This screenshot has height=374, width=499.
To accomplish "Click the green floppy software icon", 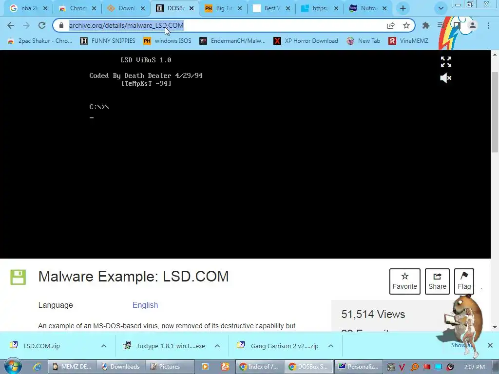I will click(x=18, y=277).
